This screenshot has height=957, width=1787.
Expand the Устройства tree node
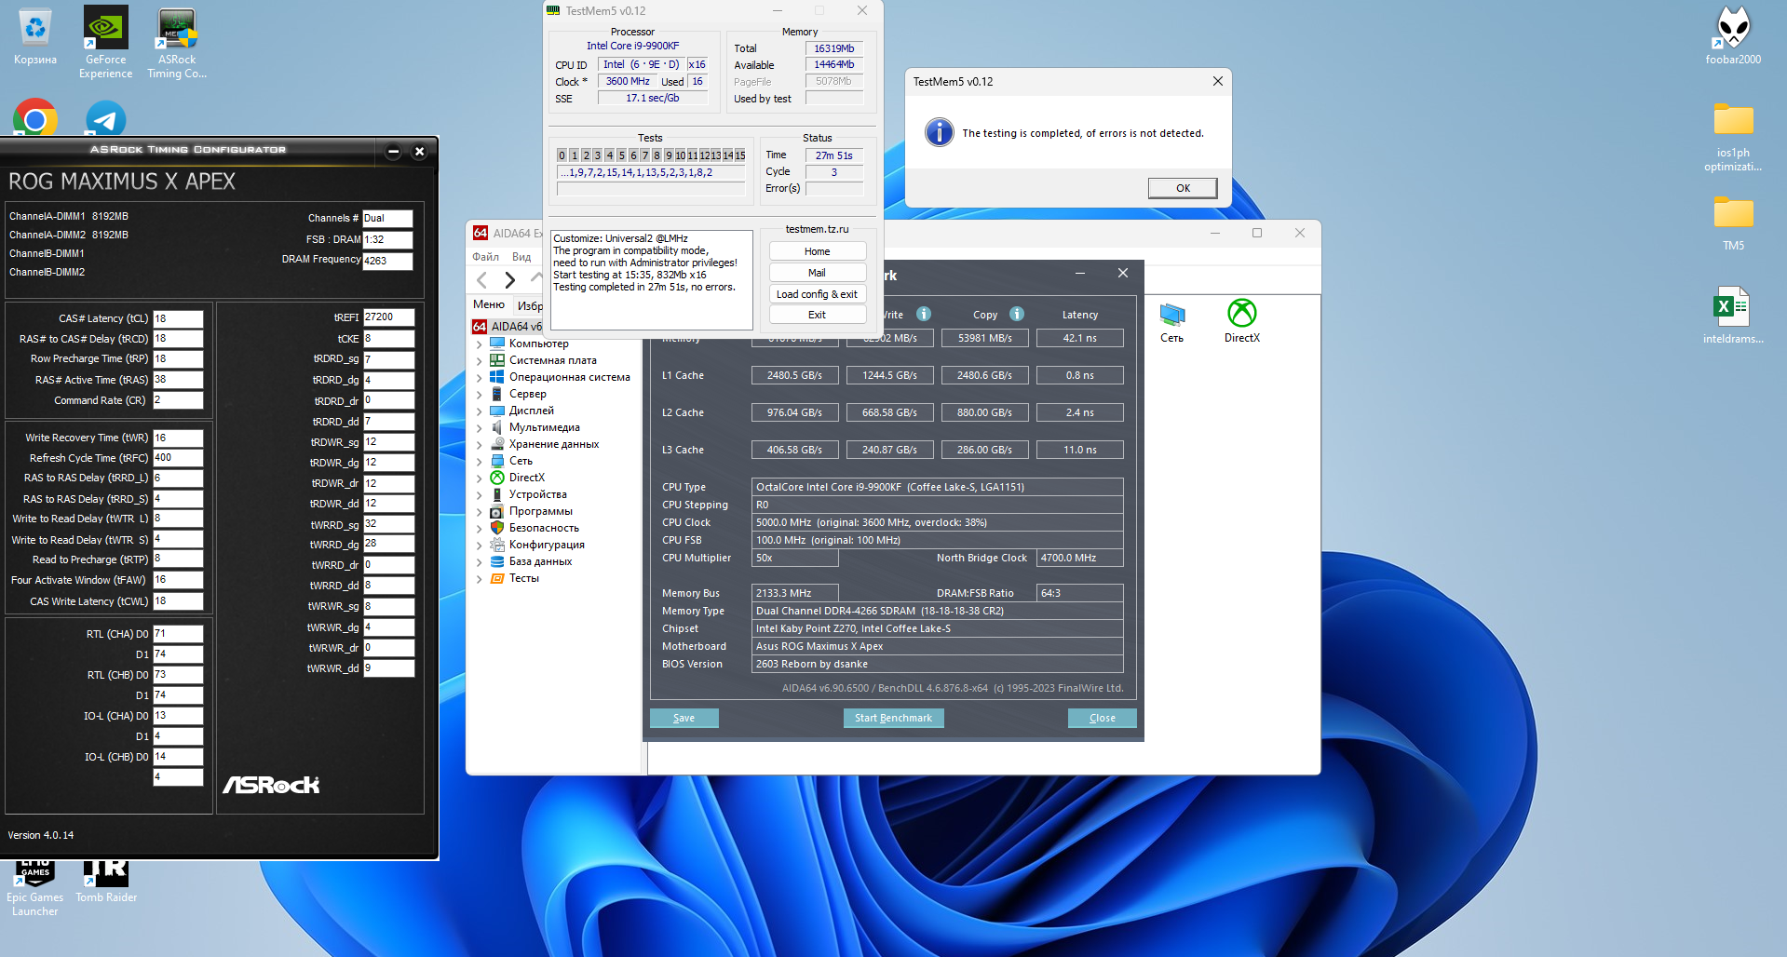[480, 494]
